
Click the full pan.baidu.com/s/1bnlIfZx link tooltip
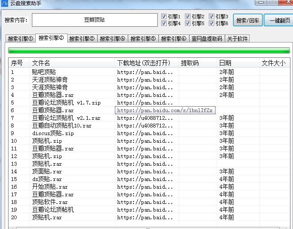click(x=165, y=110)
